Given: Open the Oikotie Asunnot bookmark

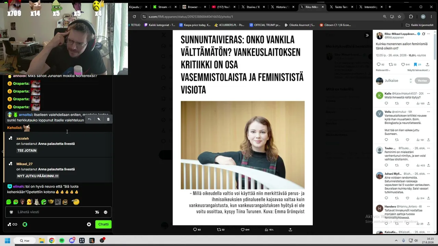Looking at the screenshot, I should click(299, 25).
